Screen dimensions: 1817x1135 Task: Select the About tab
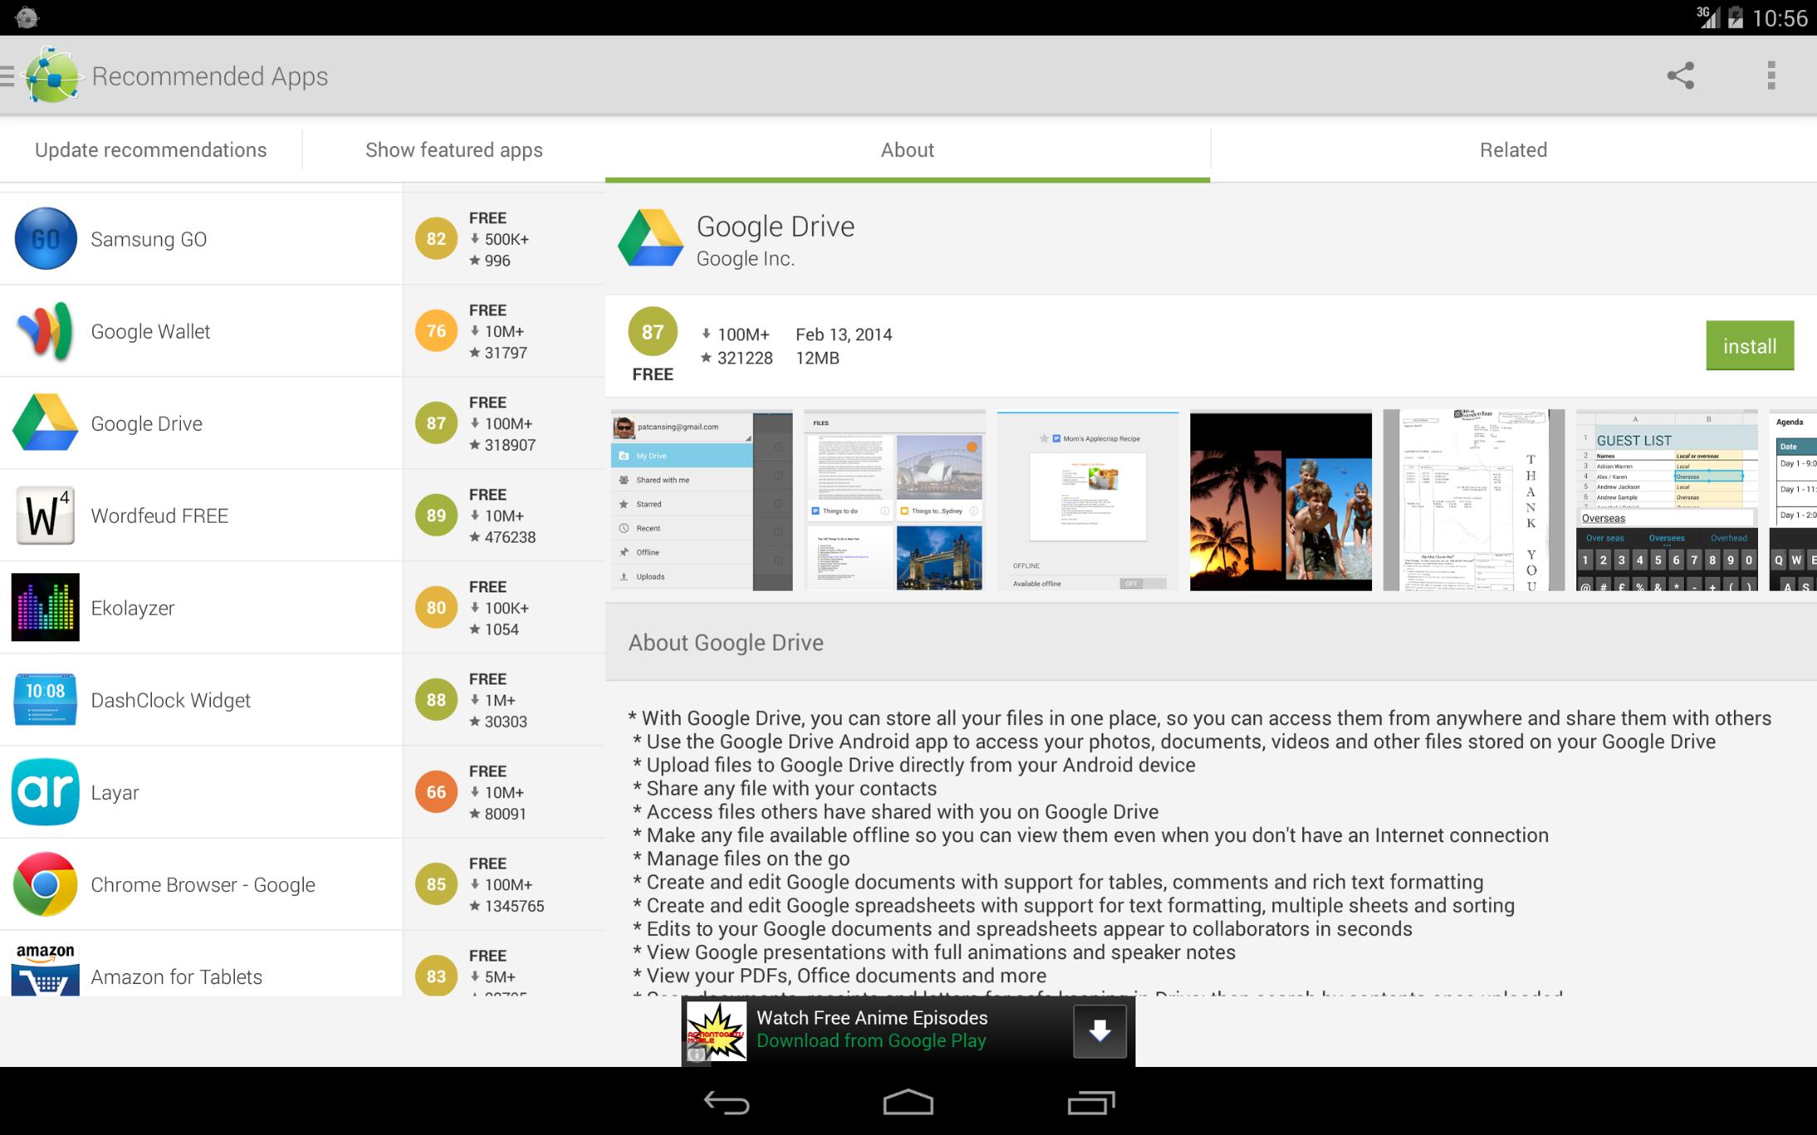(906, 150)
